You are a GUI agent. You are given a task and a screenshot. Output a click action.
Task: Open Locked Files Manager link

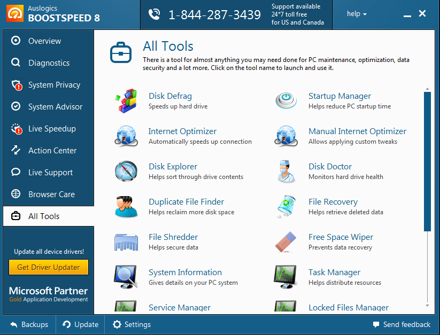coord(349,308)
